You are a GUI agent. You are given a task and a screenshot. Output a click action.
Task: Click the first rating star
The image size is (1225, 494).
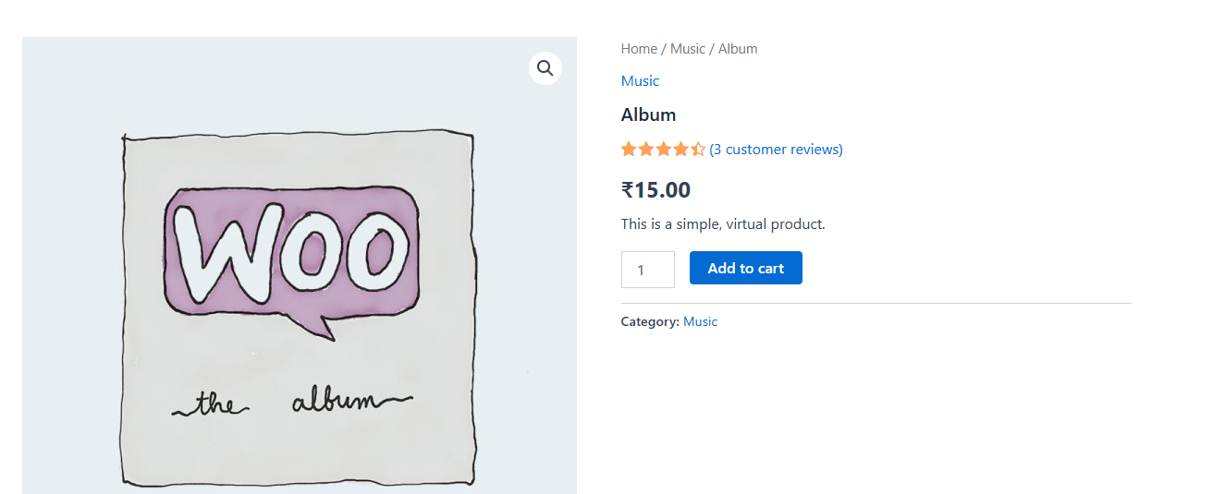pyautogui.click(x=629, y=149)
